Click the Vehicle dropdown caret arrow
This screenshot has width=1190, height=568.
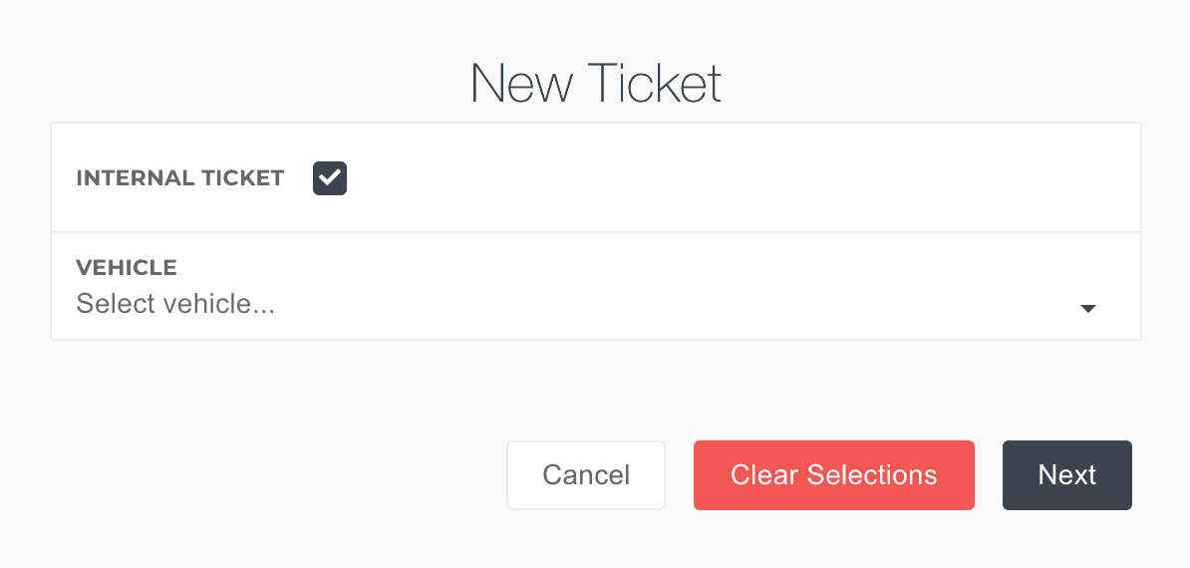(1088, 309)
